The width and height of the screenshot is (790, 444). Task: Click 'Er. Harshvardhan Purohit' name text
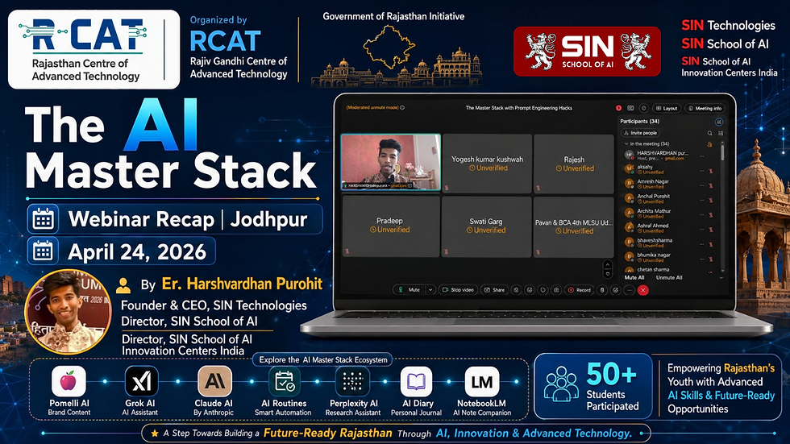(241, 284)
